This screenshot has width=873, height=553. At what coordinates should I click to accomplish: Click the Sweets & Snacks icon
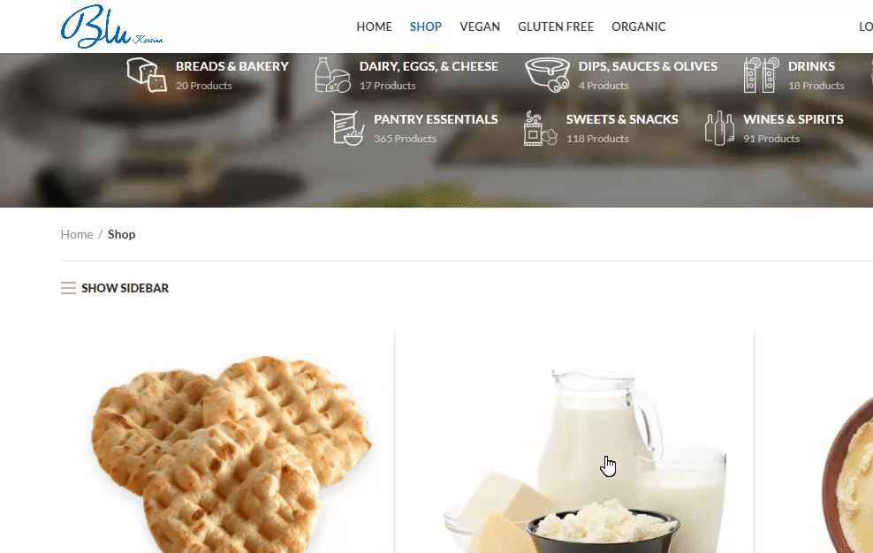[540, 128]
